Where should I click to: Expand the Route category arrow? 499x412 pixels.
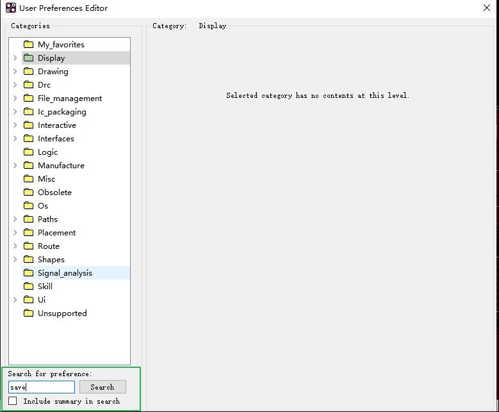pos(15,246)
